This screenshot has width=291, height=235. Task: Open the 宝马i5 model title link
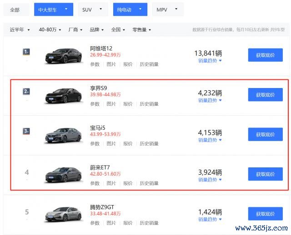click(x=98, y=128)
